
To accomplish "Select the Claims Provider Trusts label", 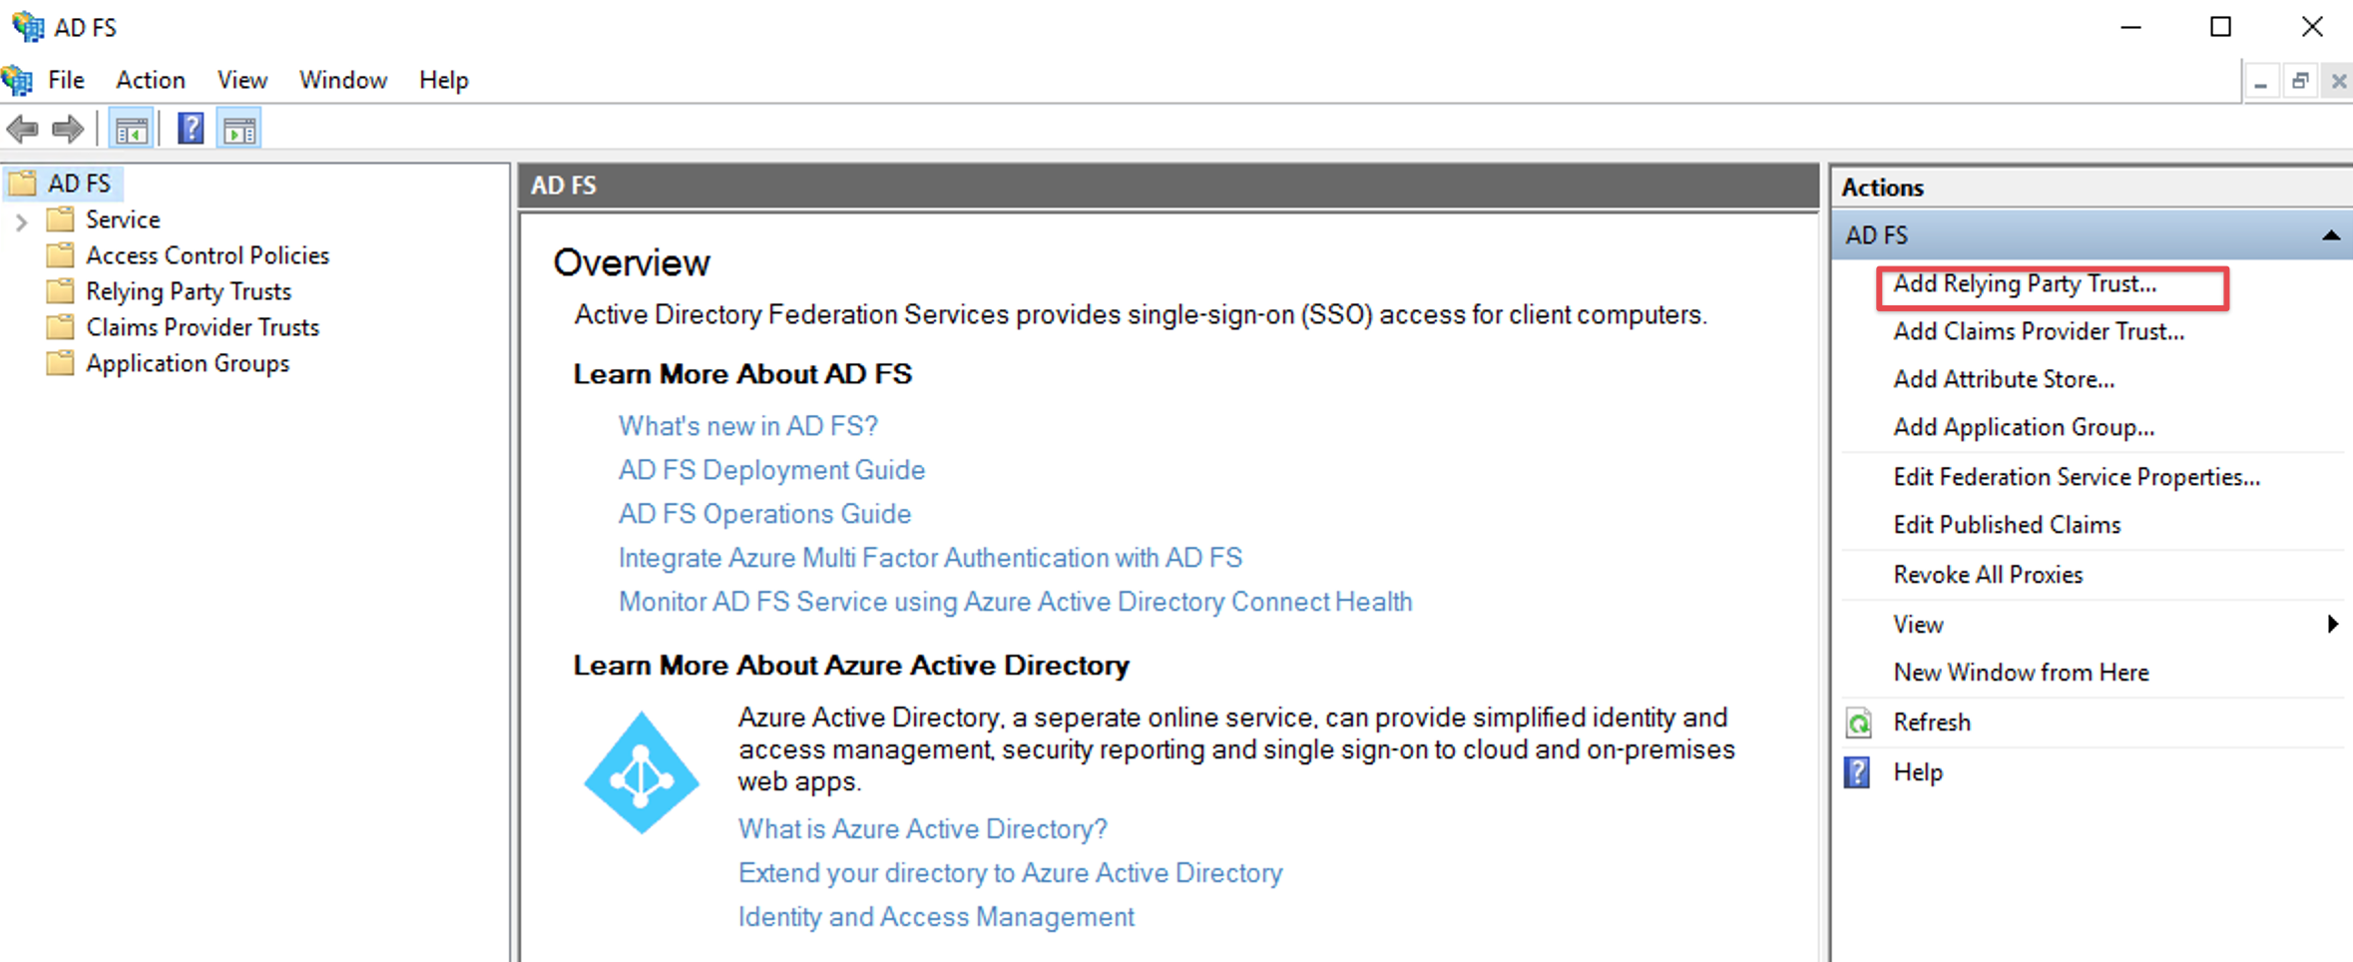I will pyautogui.click(x=203, y=327).
